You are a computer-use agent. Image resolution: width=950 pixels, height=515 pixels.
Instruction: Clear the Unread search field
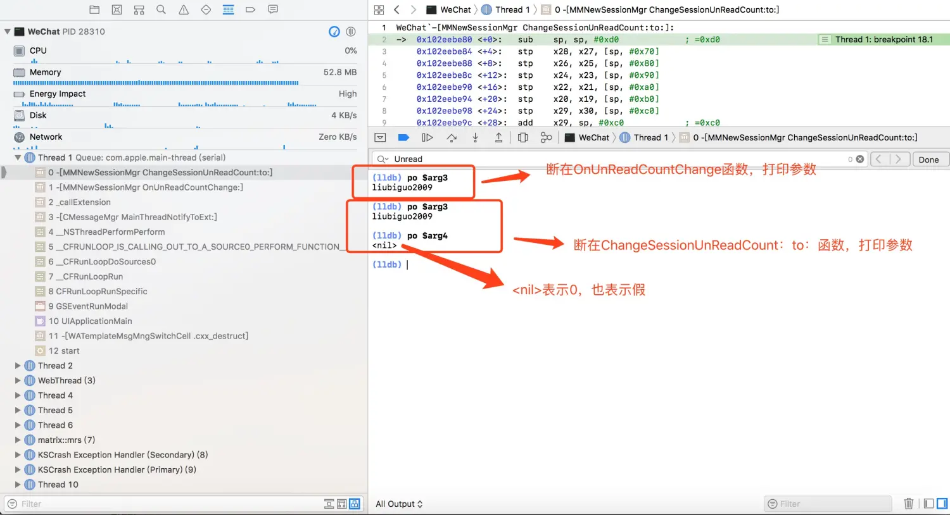tap(860, 159)
